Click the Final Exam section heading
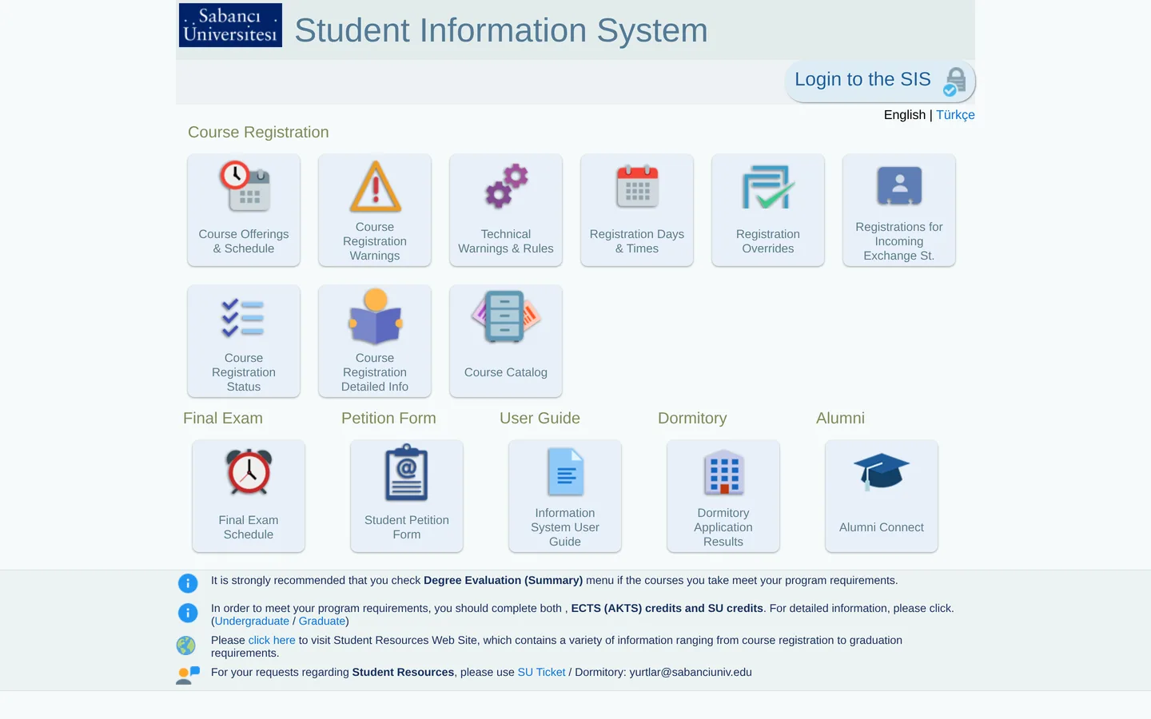The image size is (1151, 719). [x=223, y=419]
